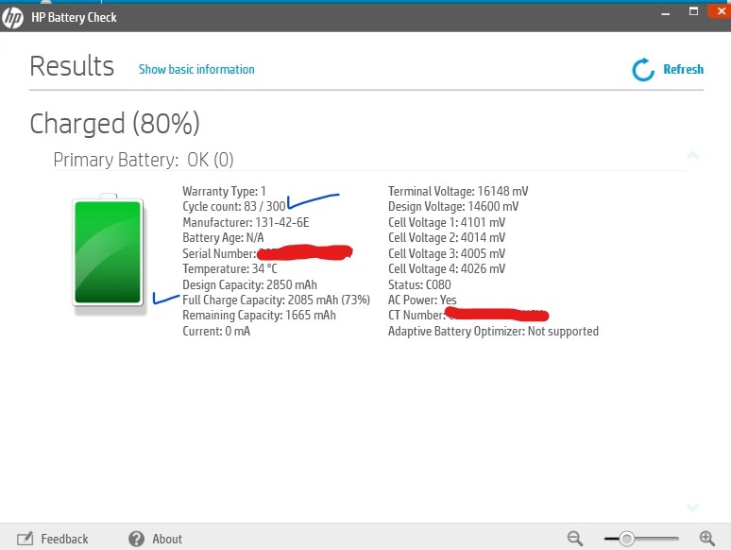Open the About link
The height and width of the screenshot is (550, 731).
coord(167,540)
